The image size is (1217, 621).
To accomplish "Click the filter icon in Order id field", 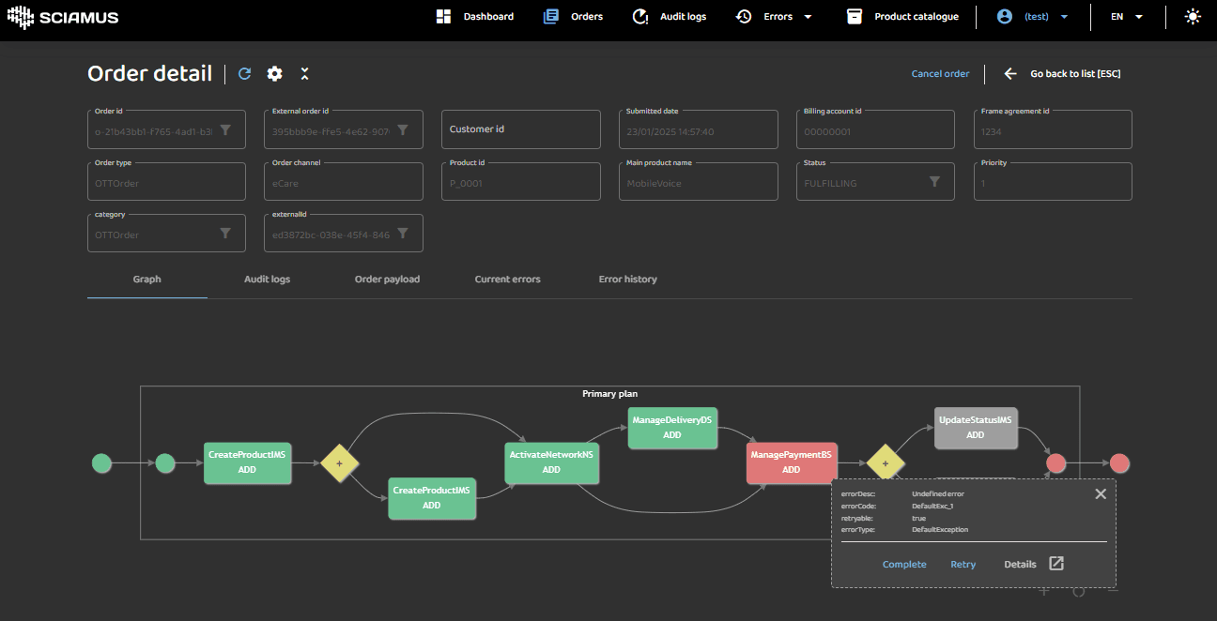I will tap(225, 130).
